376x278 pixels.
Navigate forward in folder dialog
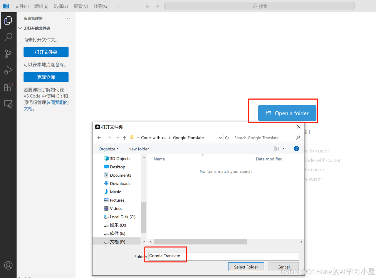pyautogui.click(x=109, y=138)
